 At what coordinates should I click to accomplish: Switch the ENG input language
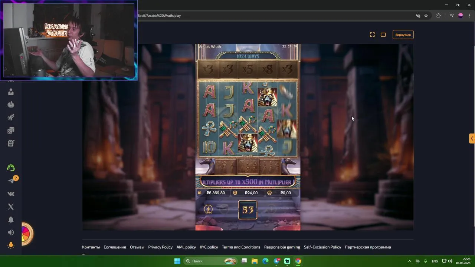pos(435,261)
